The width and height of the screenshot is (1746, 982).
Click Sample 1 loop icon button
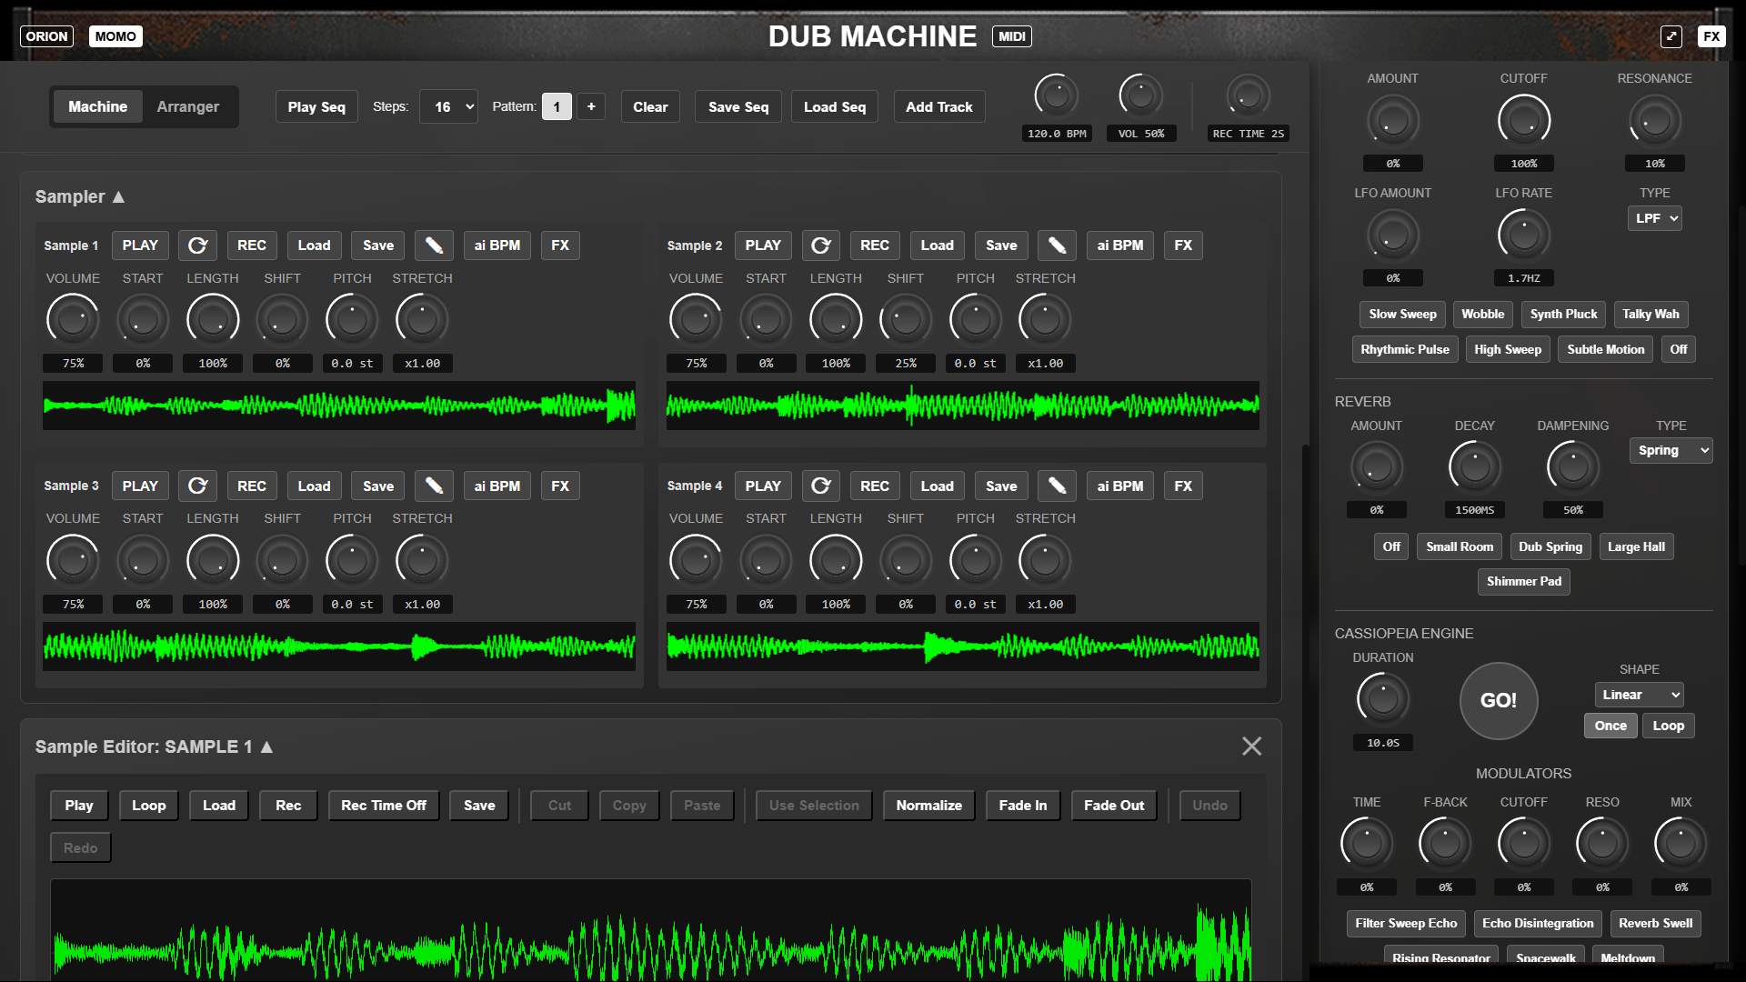[197, 245]
